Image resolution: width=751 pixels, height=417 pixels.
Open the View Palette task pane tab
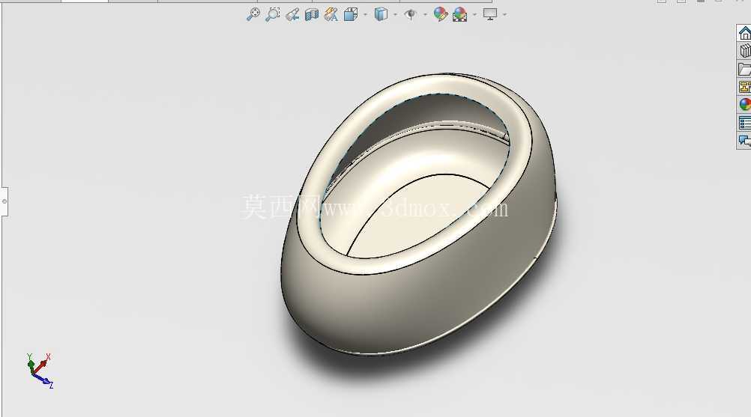744,87
